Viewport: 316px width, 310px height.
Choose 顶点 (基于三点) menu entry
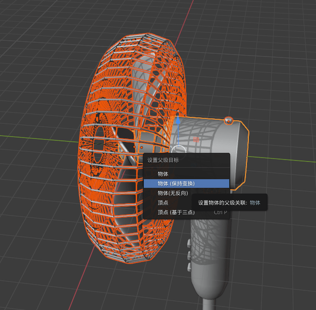click(176, 212)
